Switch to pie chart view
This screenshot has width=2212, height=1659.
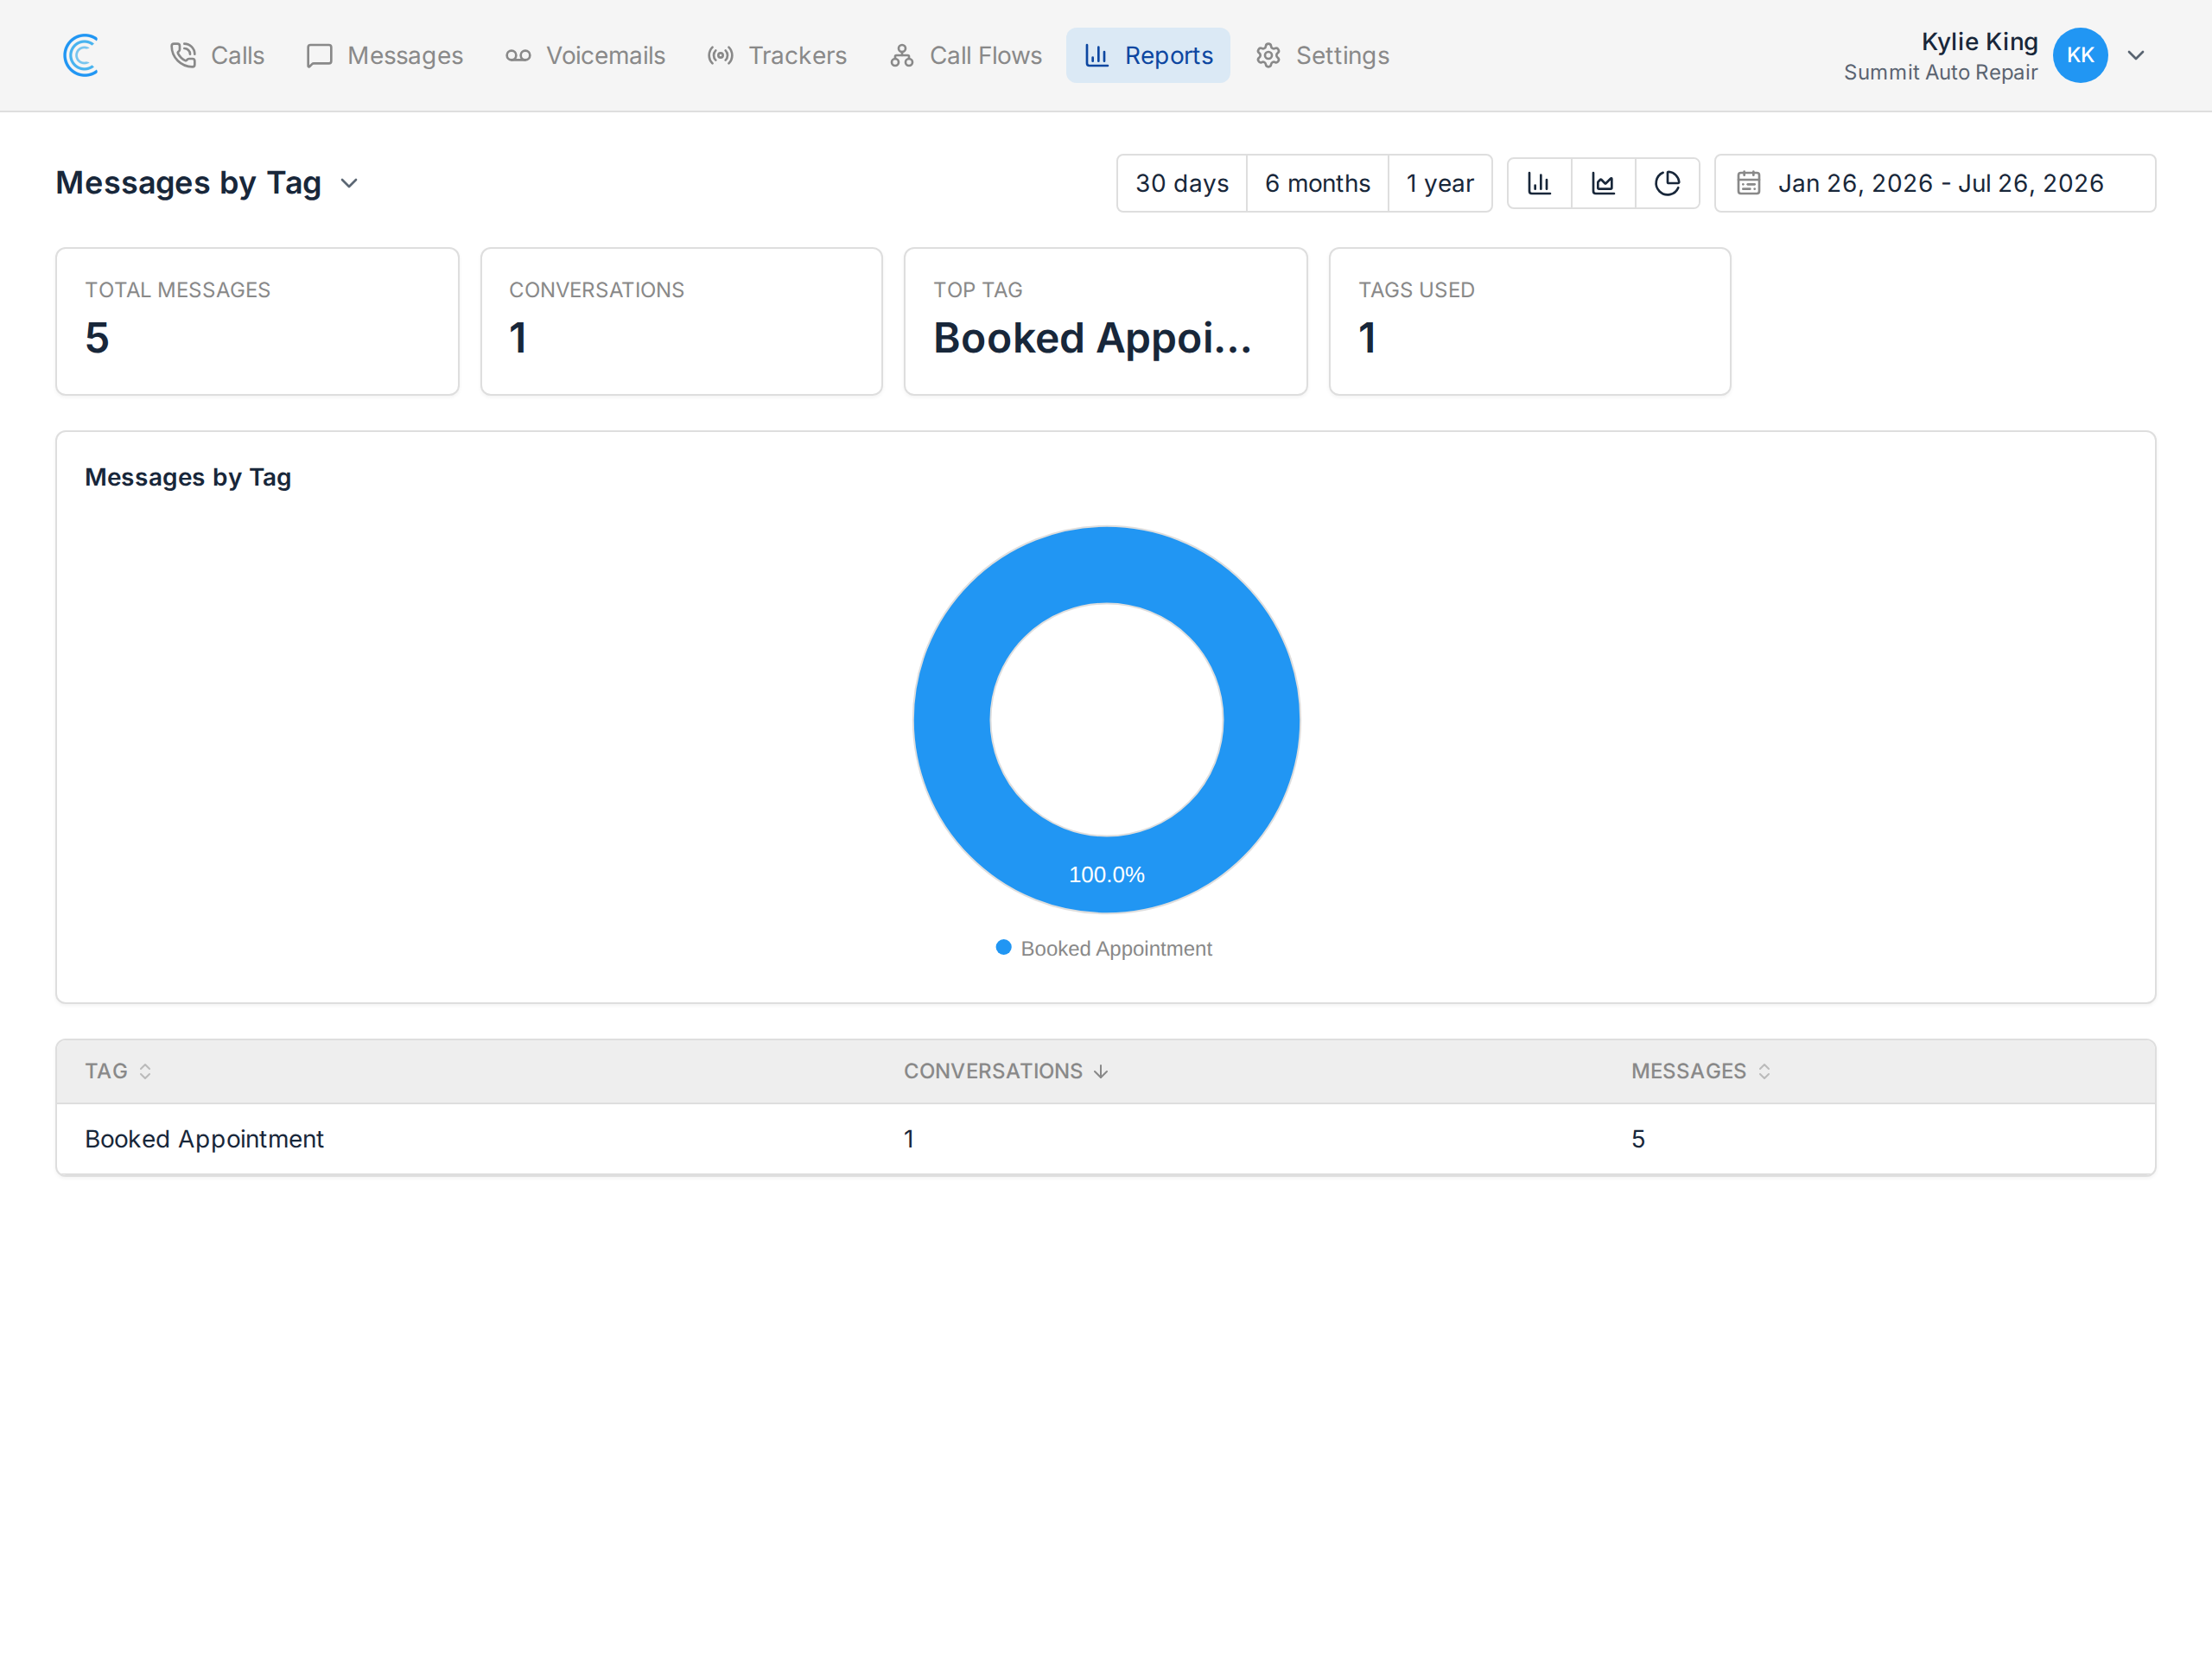[1667, 183]
